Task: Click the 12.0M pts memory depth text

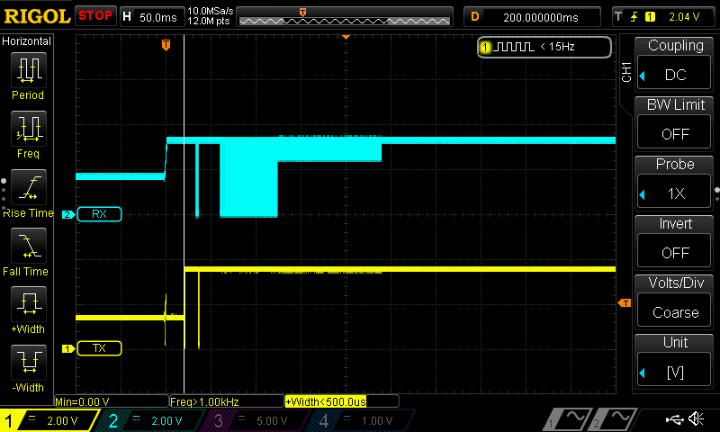Action: point(209,21)
